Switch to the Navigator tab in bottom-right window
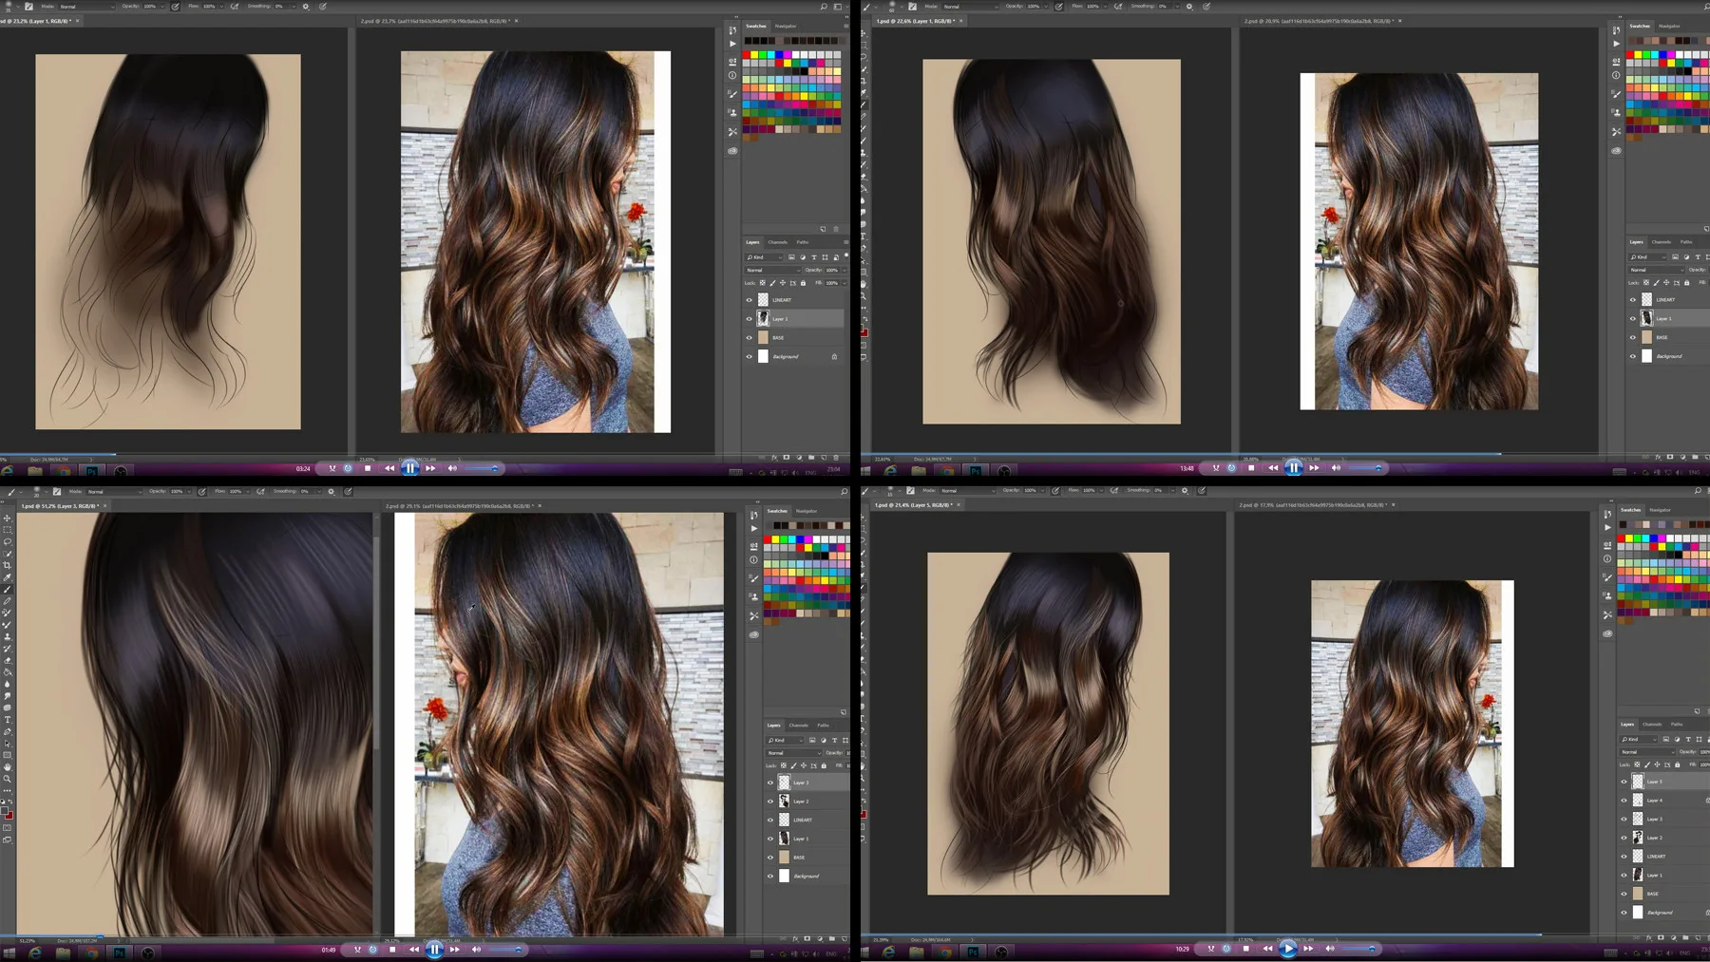Viewport: 1710px width, 962px height. point(1661,510)
